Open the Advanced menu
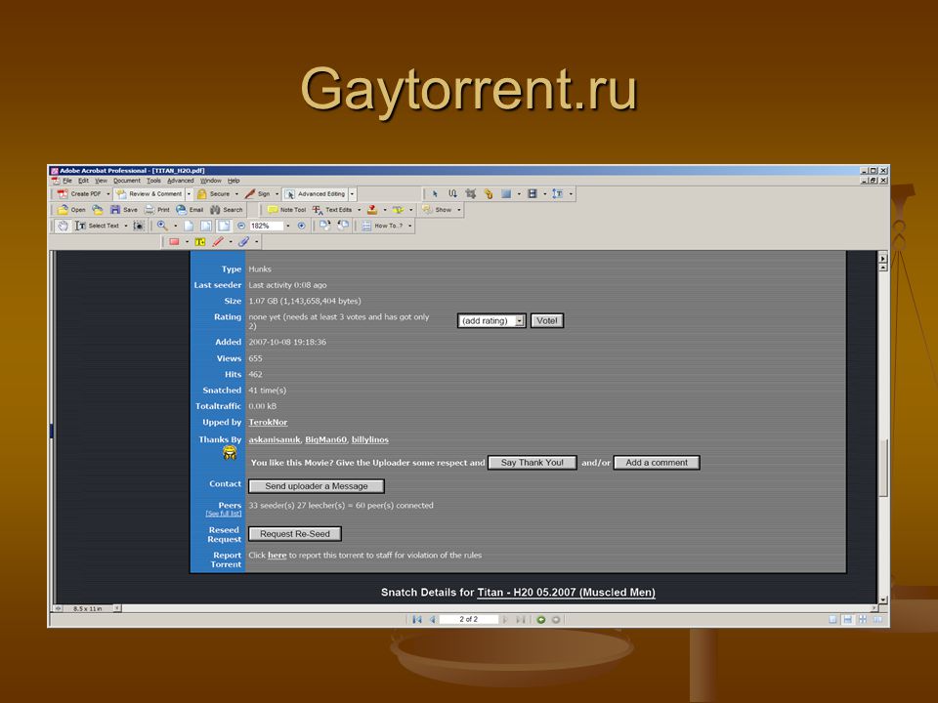938x703 pixels. coord(180,180)
